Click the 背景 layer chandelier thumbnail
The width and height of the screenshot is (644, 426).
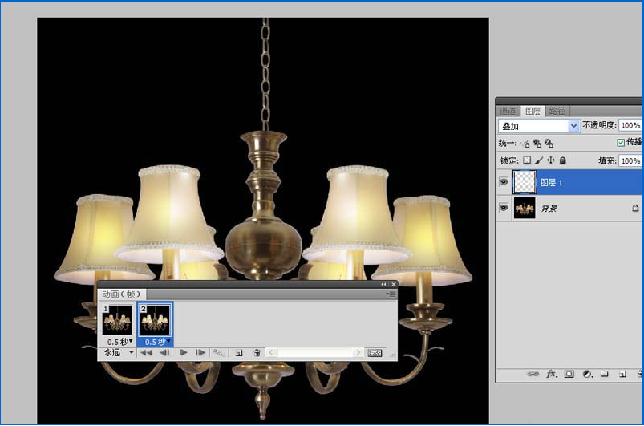525,208
